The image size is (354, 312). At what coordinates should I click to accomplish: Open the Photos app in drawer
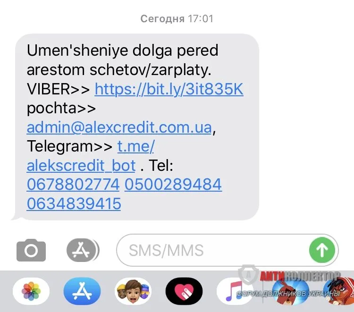(31, 291)
